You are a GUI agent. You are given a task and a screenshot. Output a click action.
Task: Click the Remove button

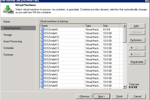(x=137, y=33)
